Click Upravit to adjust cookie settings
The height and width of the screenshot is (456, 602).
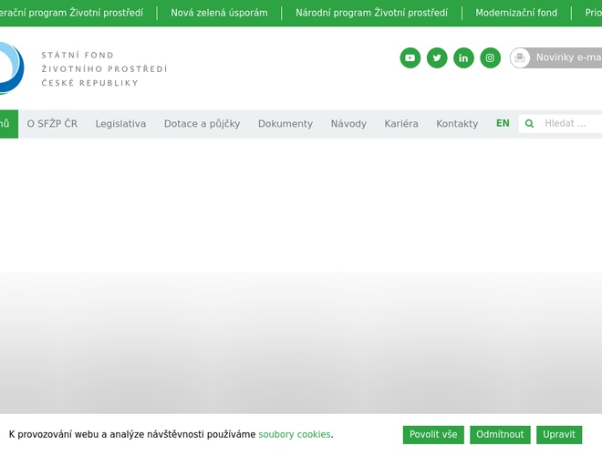click(x=559, y=435)
